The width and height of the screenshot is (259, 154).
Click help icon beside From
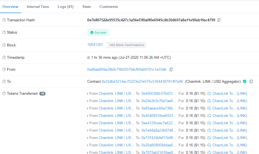coord(4,69)
